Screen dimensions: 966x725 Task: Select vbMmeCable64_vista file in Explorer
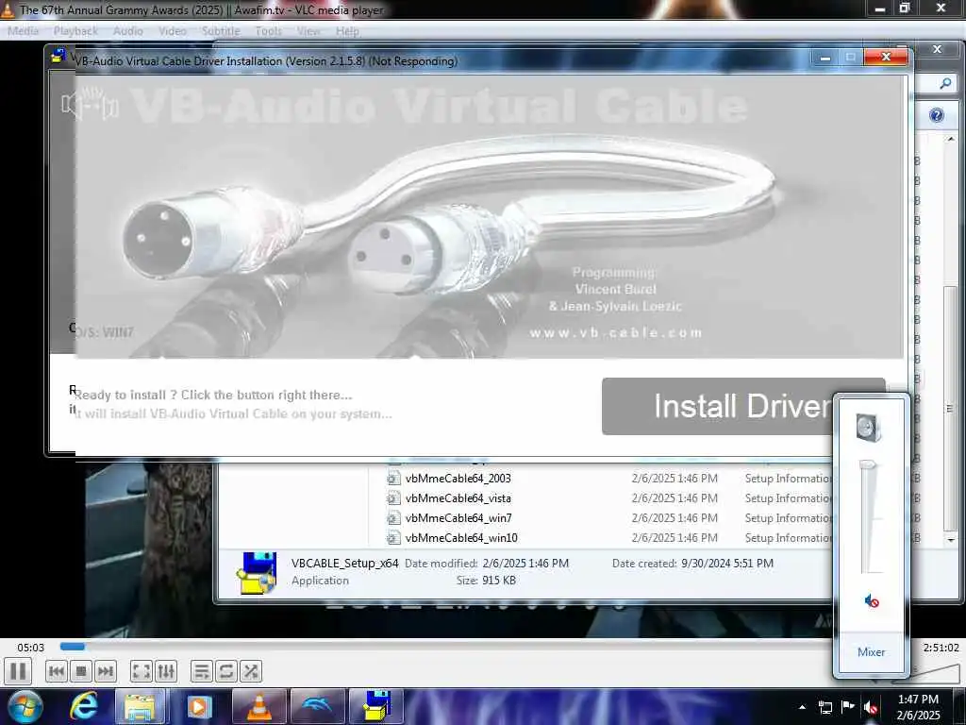click(458, 498)
